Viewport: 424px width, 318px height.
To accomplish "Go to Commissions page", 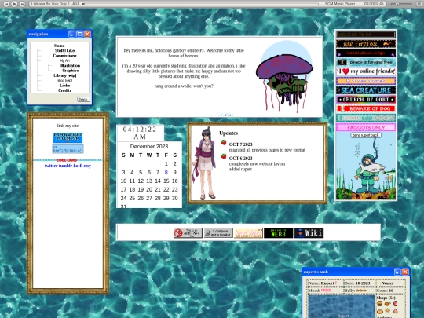I will click(x=64, y=56).
